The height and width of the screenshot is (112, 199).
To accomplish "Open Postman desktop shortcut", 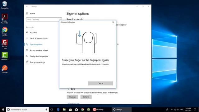I will [x=5, y=69].
